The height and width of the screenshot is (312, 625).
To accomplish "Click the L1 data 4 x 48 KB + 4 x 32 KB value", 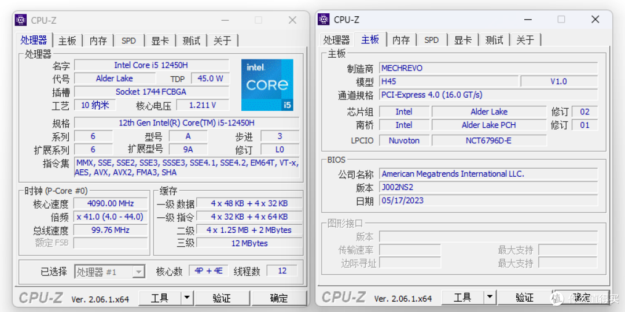I will 249,203.
